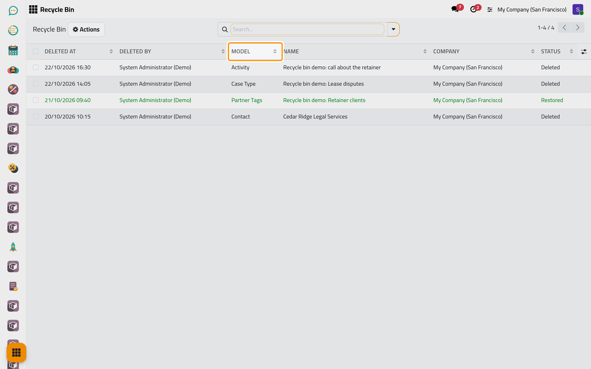Sort by Deleted At column
Screen dimensions: 591x369
click(78, 51)
